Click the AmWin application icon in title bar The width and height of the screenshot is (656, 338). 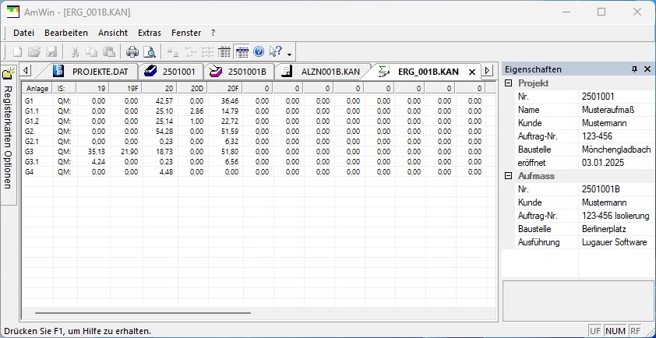click(x=12, y=12)
